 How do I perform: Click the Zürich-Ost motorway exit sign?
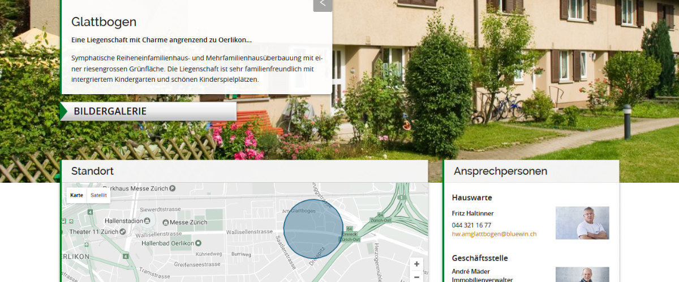point(380,218)
